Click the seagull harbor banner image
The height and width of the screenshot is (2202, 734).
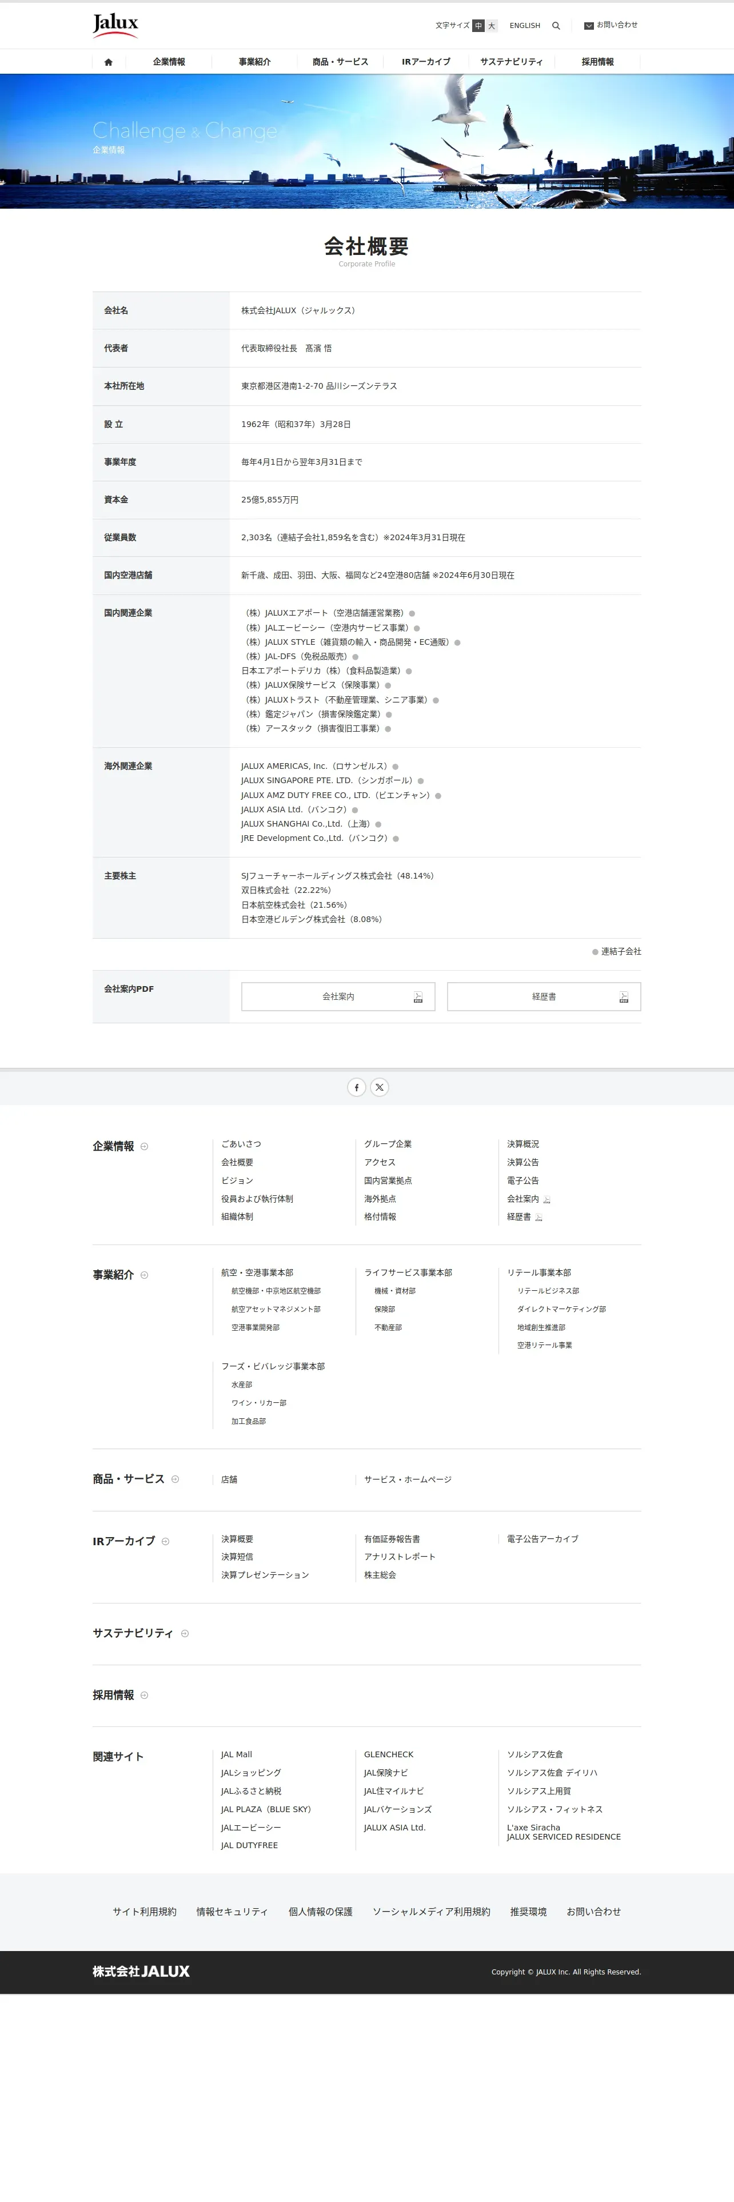366,141
